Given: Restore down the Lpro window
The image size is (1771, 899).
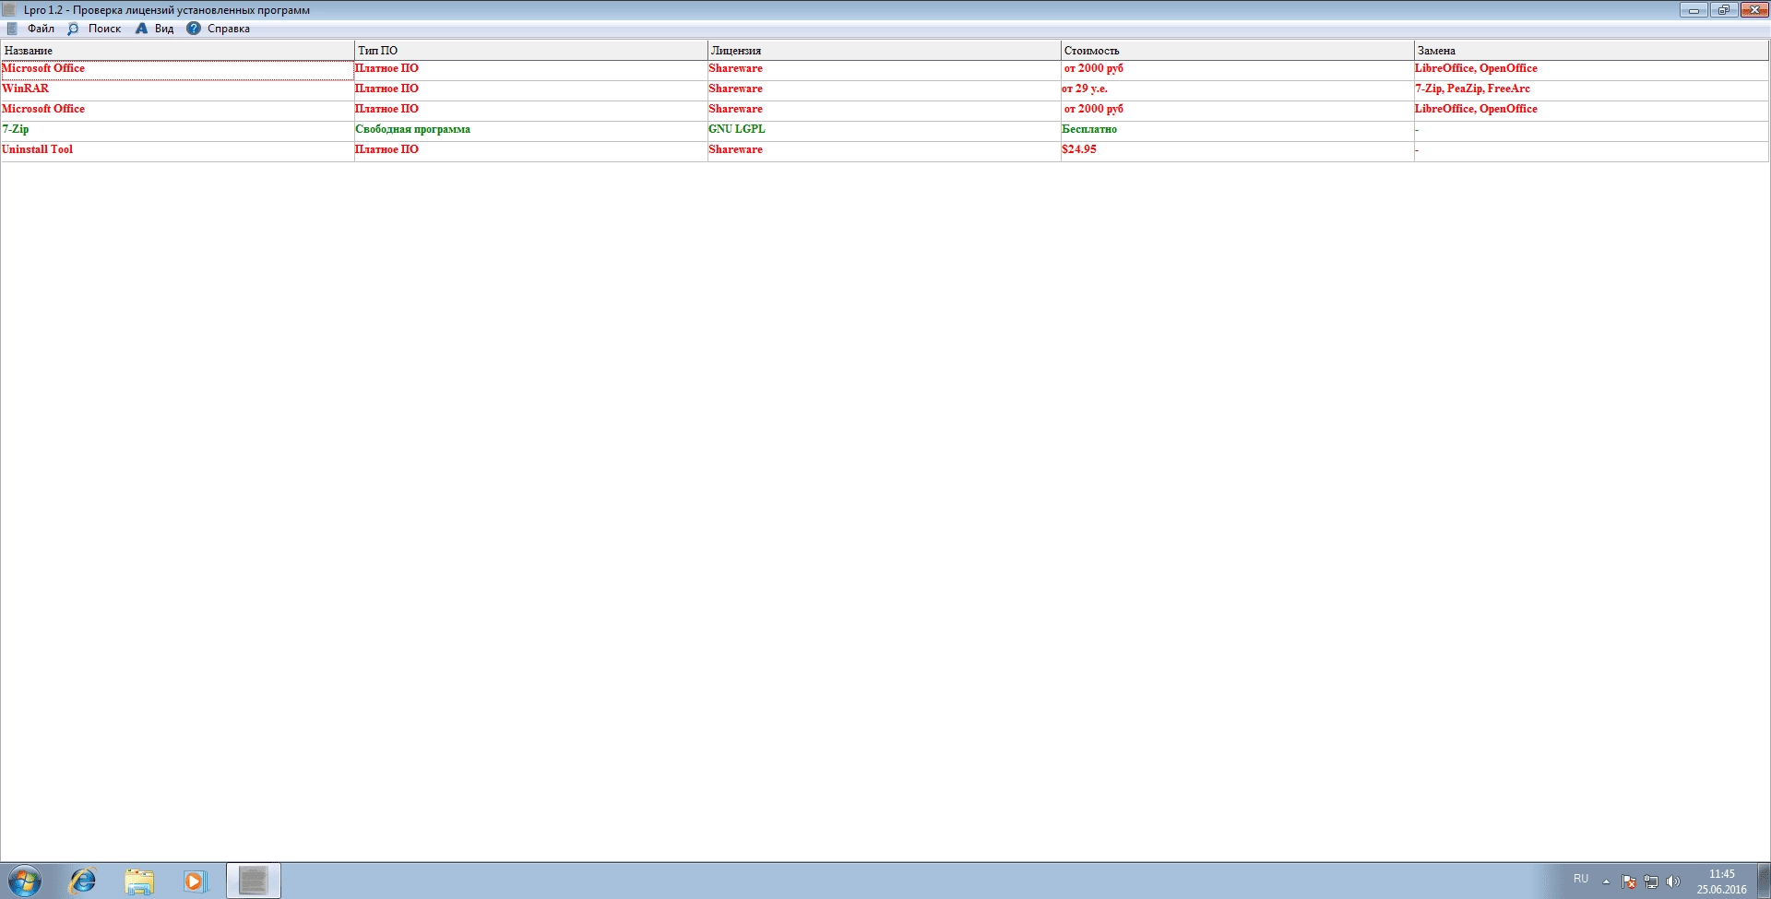Looking at the screenshot, I should tap(1723, 10).
